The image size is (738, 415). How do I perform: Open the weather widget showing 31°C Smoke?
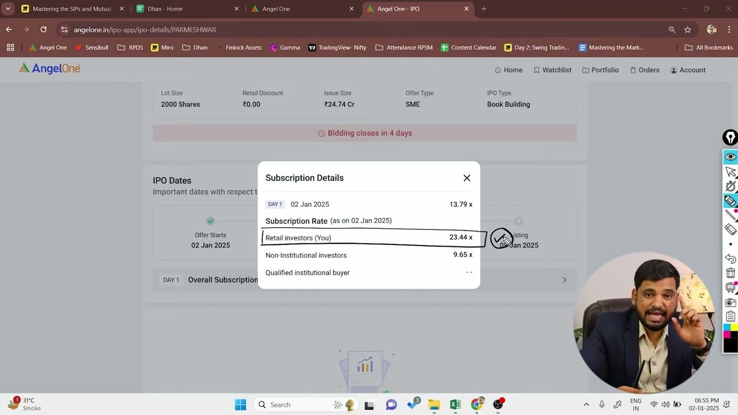[x=25, y=404]
